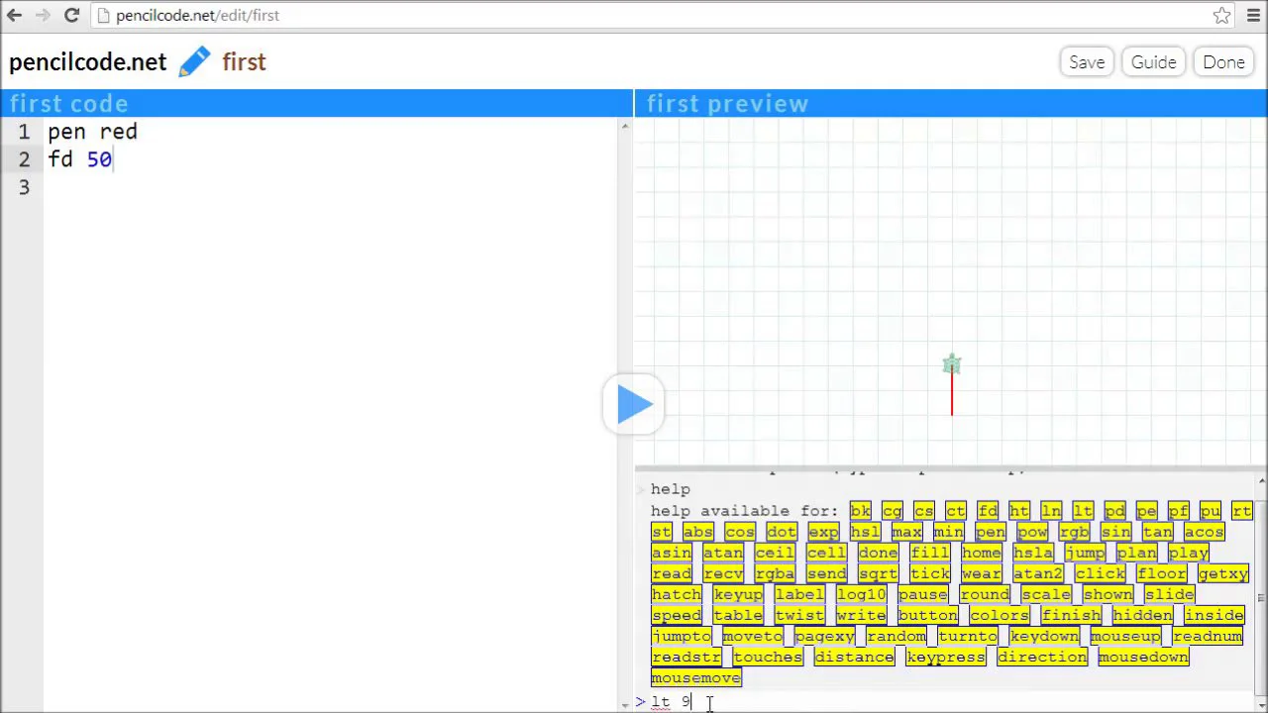This screenshot has height=713, width=1268.
Task: Click the Done button
Action: click(x=1224, y=61)
